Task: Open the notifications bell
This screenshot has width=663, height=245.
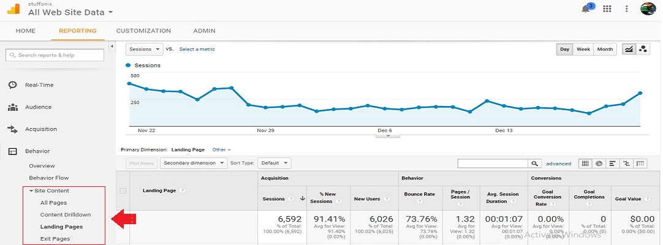Action: (586, 9)
